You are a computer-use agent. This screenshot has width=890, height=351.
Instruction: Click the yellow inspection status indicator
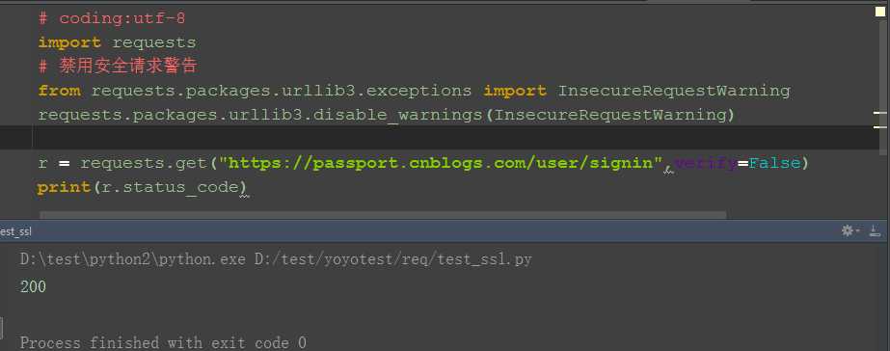click(880, 13)
